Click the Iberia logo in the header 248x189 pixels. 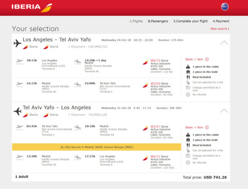32,8
